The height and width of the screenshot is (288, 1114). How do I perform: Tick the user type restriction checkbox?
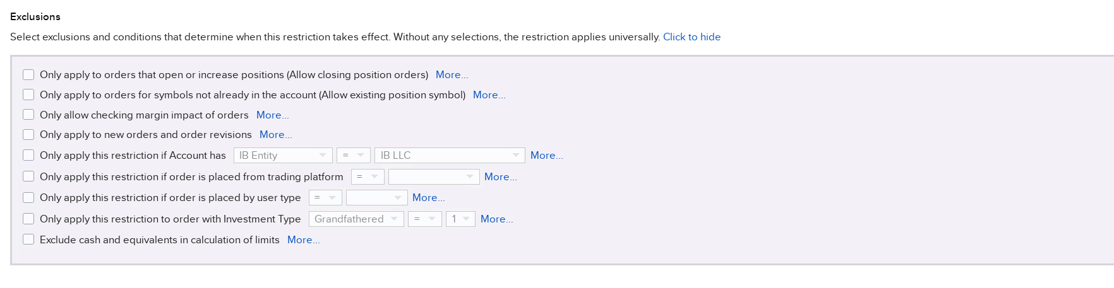coord(28,197)
